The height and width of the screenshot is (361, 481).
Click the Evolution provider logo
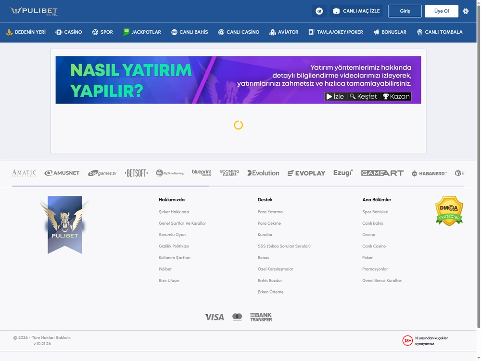click(x=263, y=173)
